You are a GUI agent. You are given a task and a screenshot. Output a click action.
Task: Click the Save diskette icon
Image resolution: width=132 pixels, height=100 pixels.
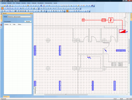coord(7,6)
